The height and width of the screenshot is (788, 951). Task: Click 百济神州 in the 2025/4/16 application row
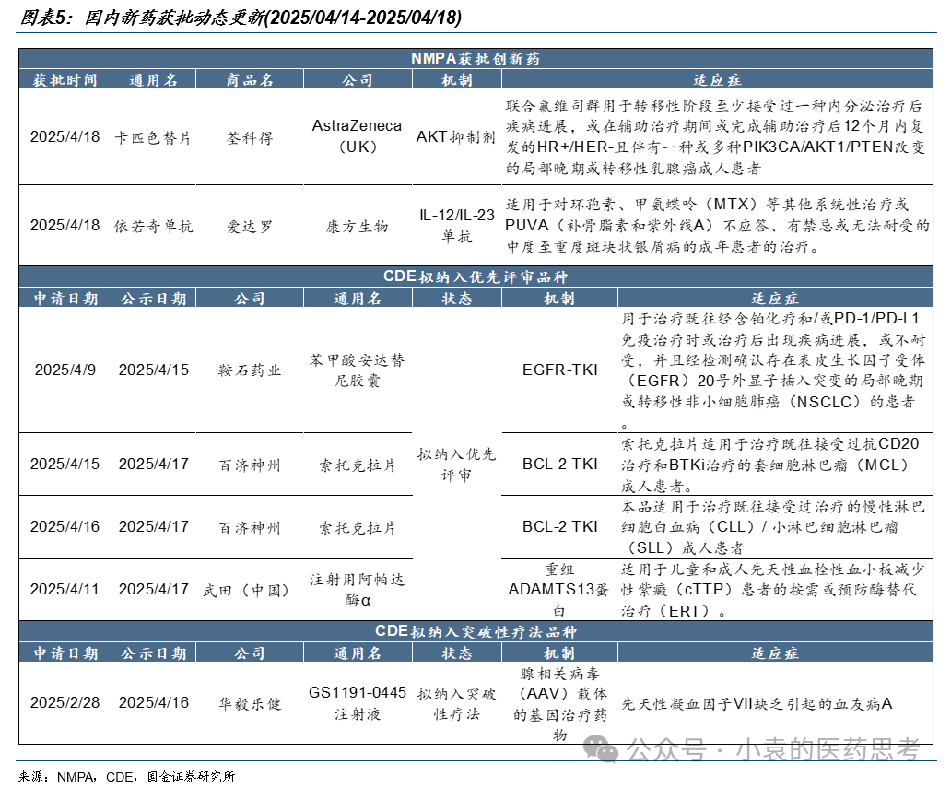(250, 527)
